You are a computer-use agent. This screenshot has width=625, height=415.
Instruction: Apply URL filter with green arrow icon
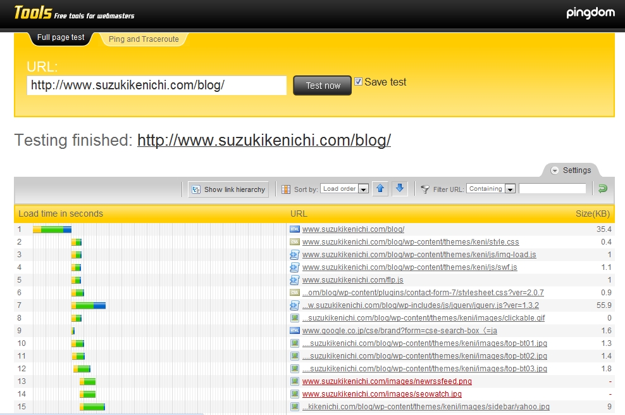pyautogui.click(x=603, y=189)
